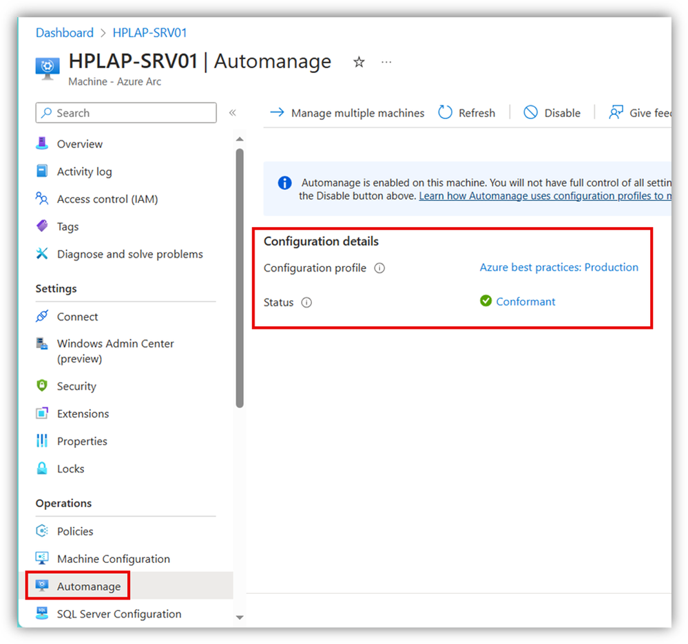
Task: Click the Security shield icon
Action: coord(42,385)
